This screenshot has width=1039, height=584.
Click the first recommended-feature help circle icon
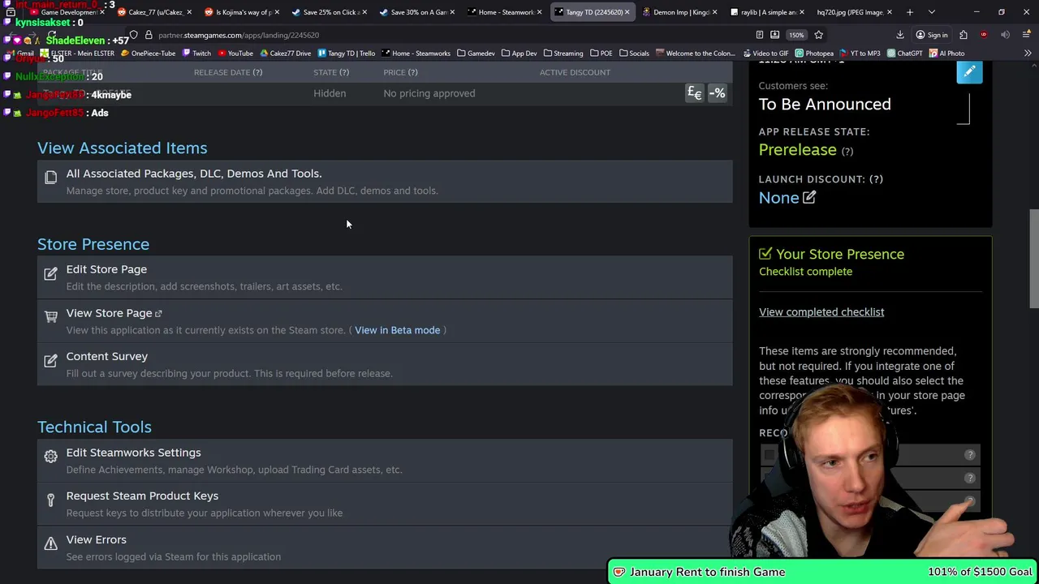(x=969, y=456)
